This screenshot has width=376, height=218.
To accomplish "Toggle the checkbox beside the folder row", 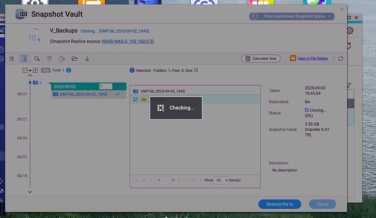I will [135, 99].
